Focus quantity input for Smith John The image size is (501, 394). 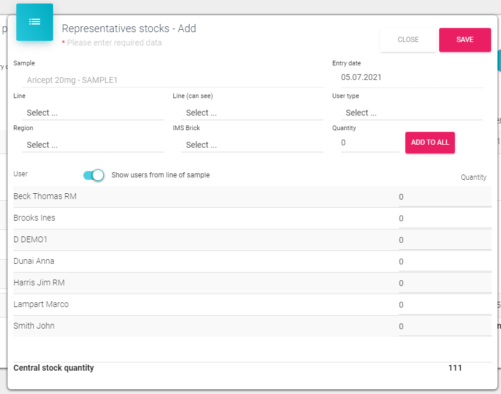click(x=444, y=327)
